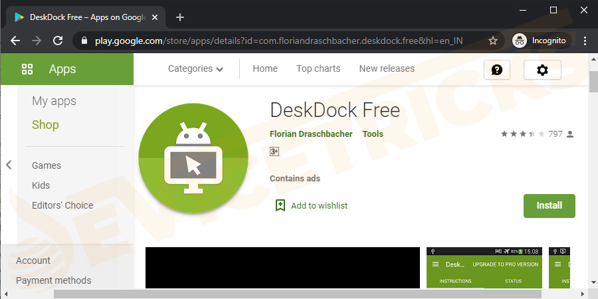Click the star rating display
The width and height of the screenshot is (598, 299).
522,134
